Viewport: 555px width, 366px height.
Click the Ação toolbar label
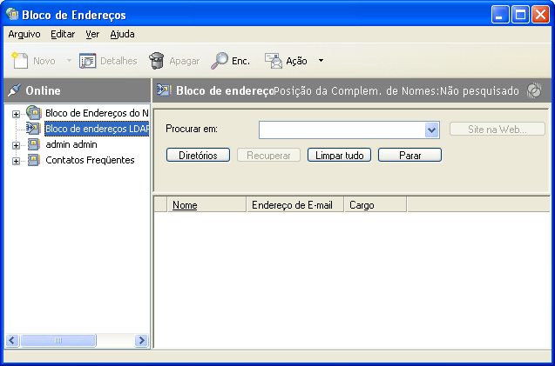click(x=296, y=61)
